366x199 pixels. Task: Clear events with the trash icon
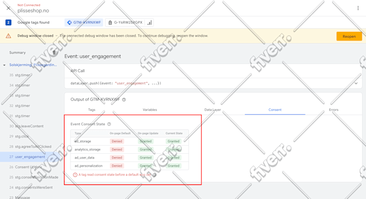pyautogui.click(x=54, y=53)
